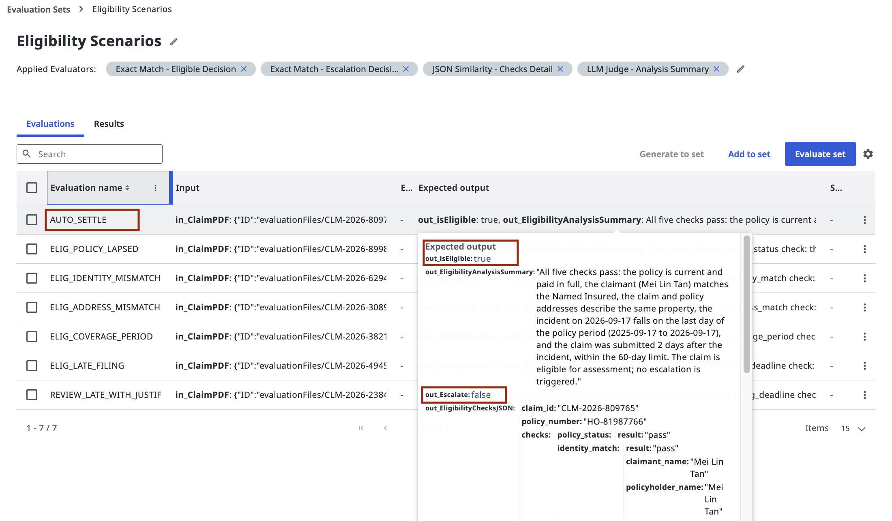The height and width of the screenshot is (521, 892).
Task: Check the ELIG_LATE_FILING row checkbox
Action: (32, 365)
